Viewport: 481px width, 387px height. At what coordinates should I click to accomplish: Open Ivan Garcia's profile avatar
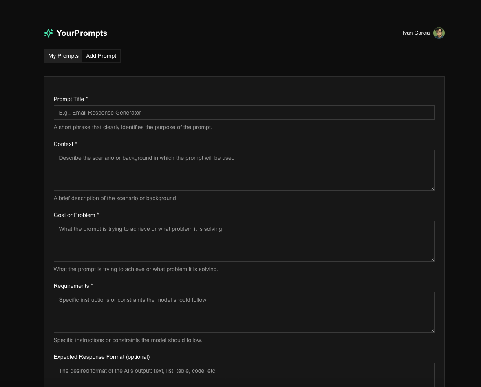(439, 33)
